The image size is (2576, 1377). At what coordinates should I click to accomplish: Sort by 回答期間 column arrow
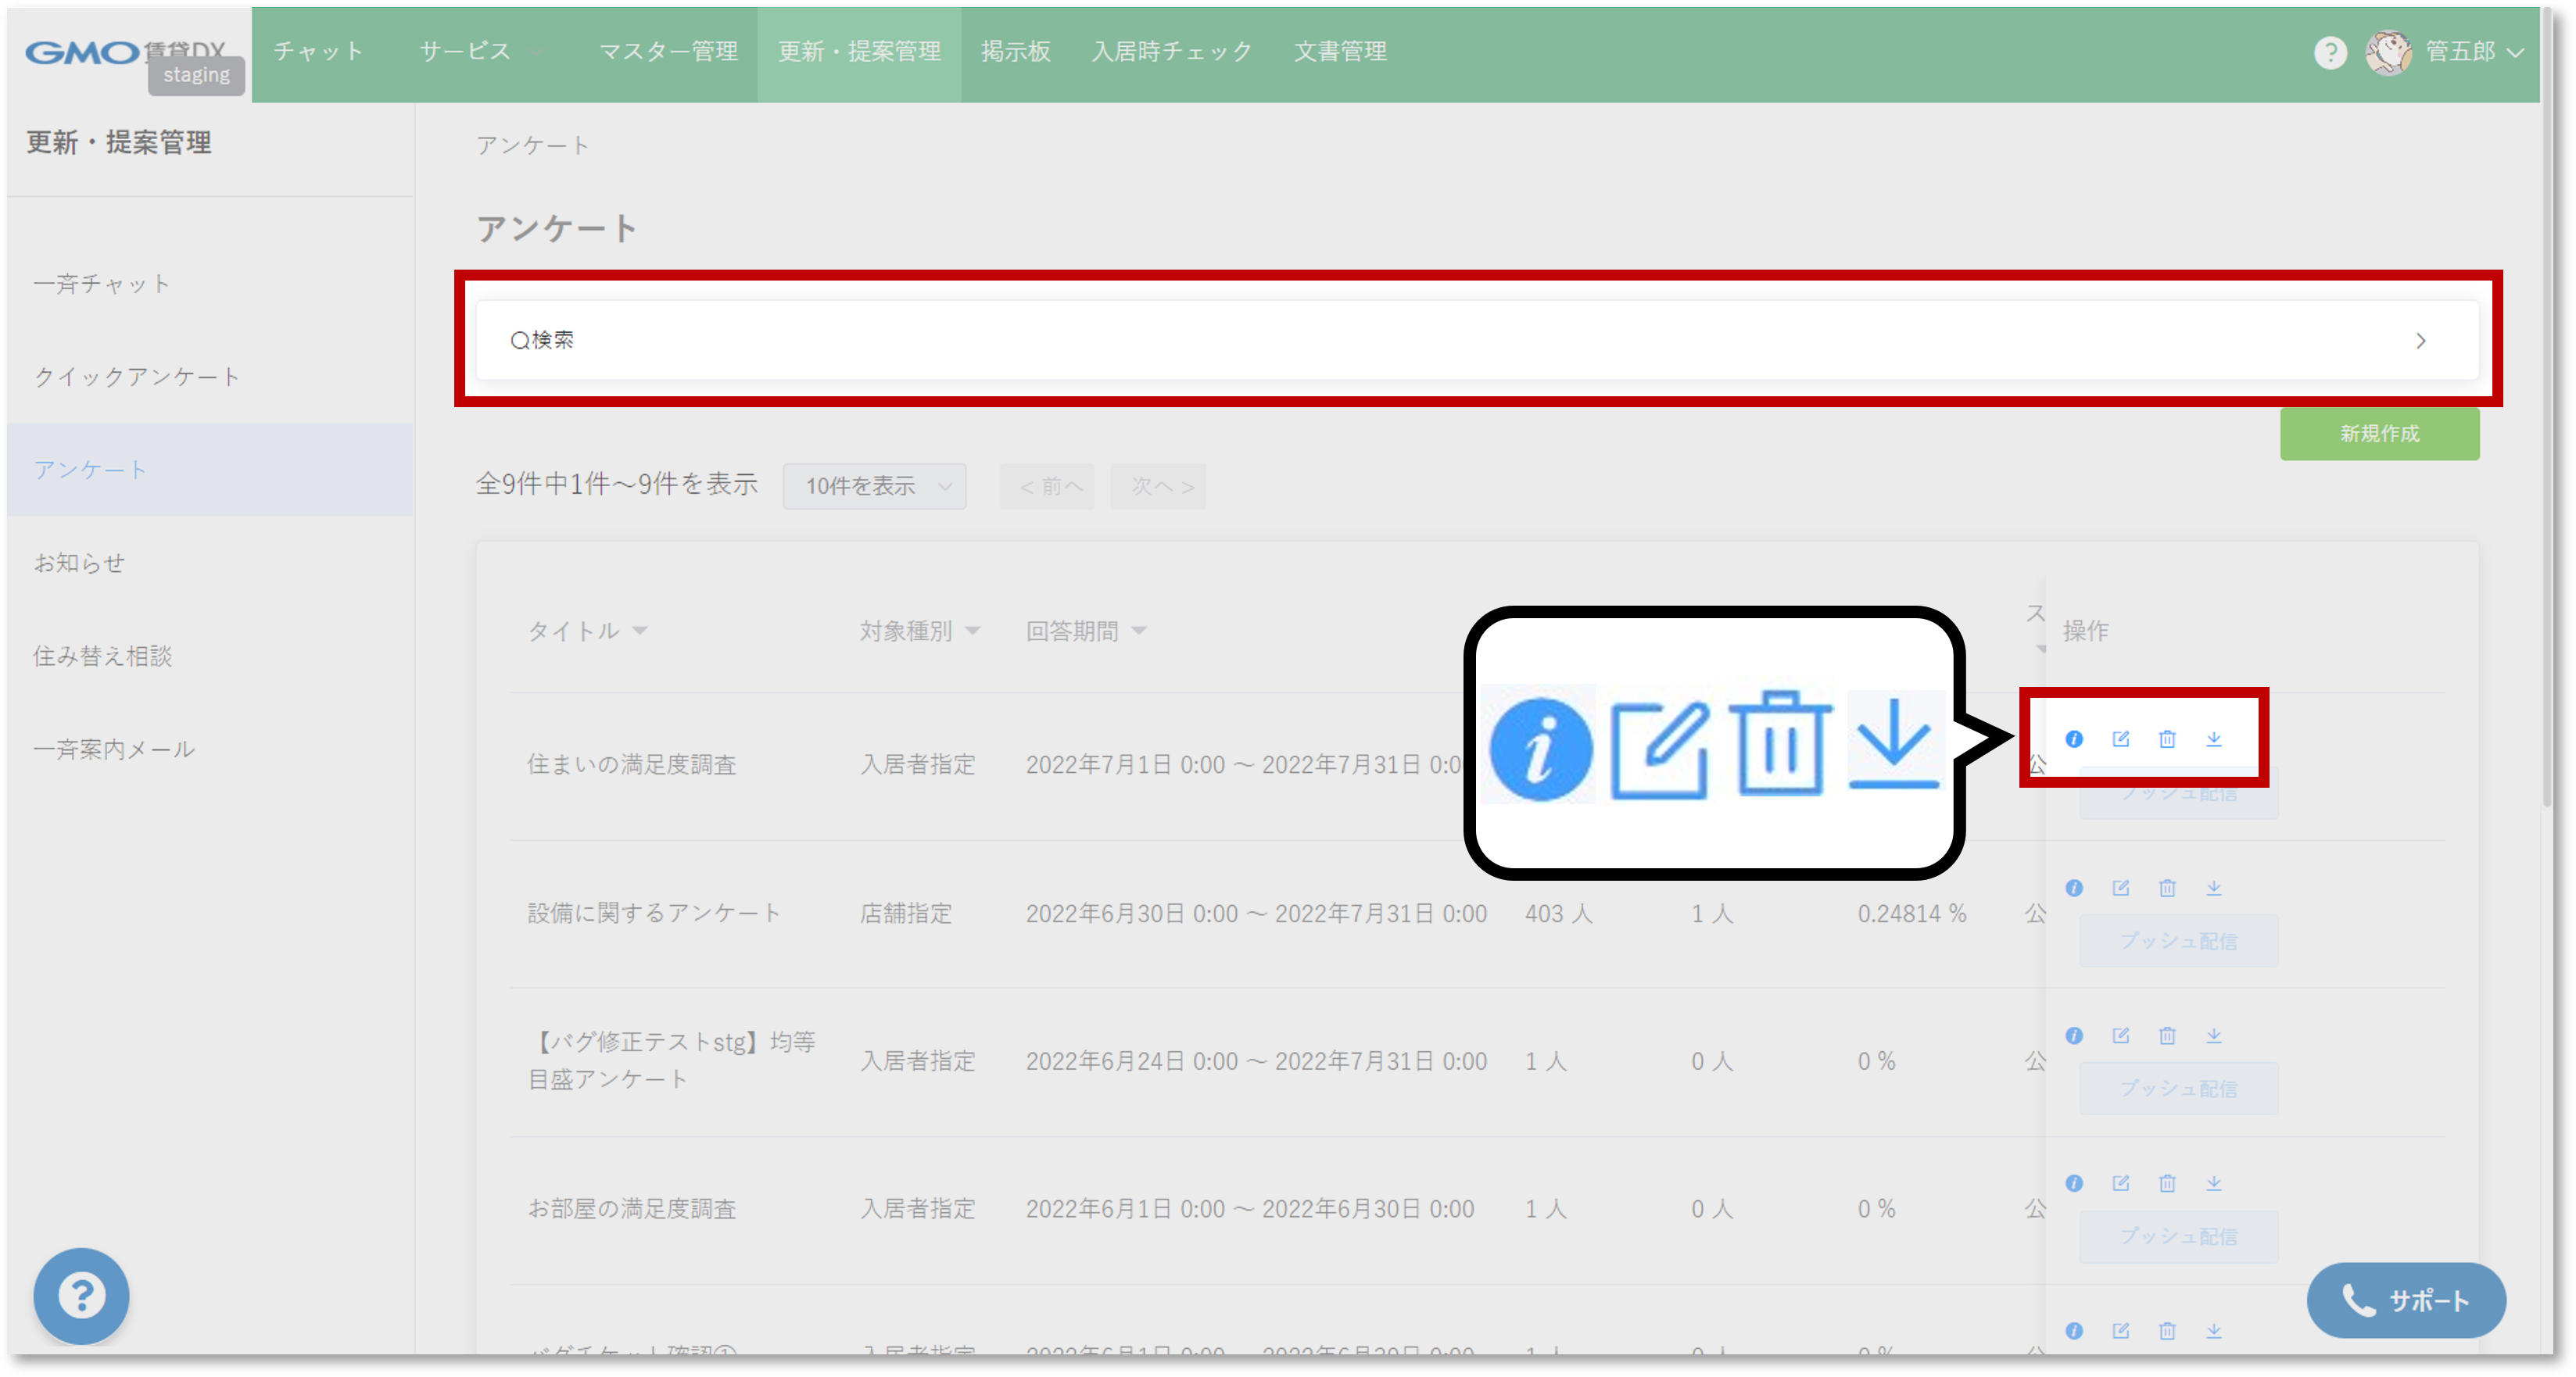pos(1139,631)
